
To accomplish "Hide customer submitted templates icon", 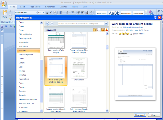I will [106, 30].
